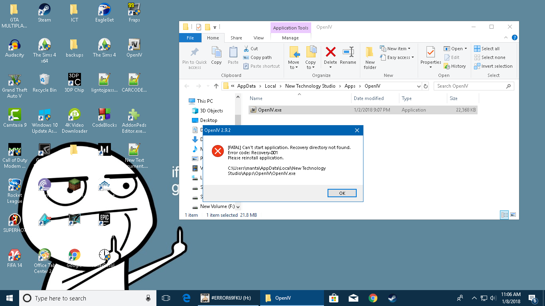Viewport: 545px width, 306px height.
Task: Click Select none in ribbon
Action: coord(490,57)
